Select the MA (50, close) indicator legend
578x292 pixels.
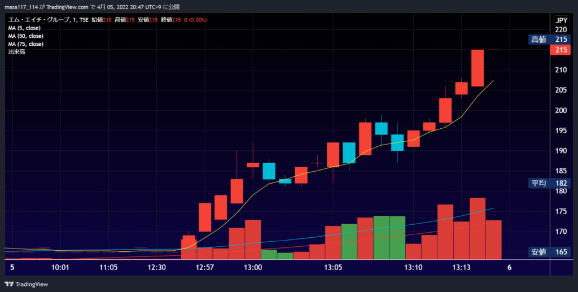[26, 36]
